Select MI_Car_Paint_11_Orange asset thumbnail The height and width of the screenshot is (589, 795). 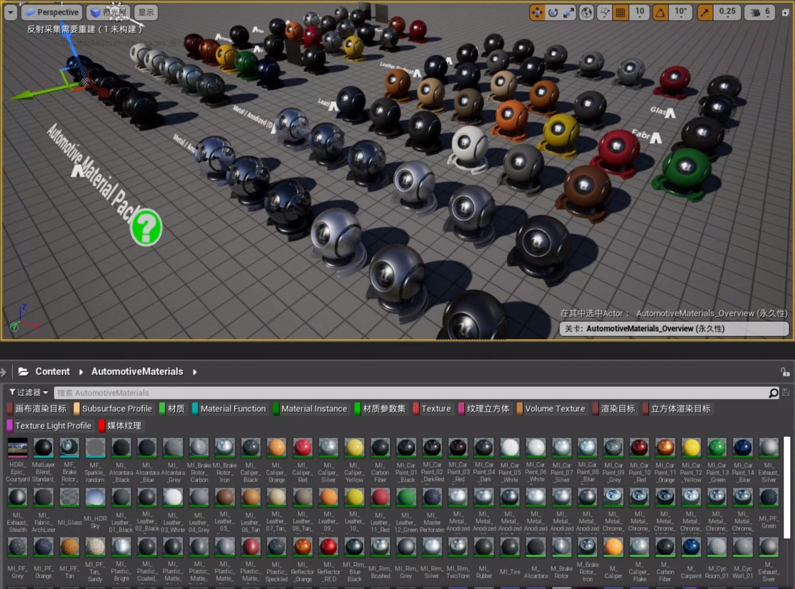[x=665, y=448]
